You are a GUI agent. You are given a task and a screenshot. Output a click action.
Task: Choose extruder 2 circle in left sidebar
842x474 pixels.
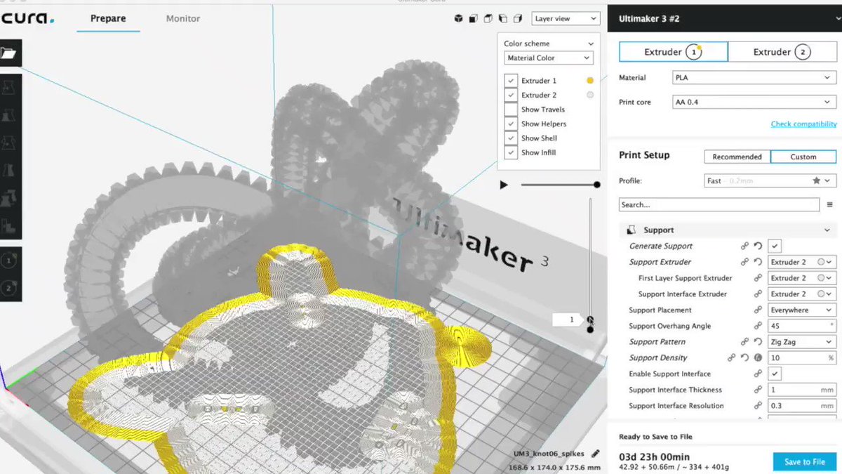[10, 287]
